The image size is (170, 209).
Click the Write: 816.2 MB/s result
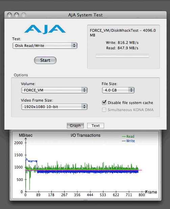(122, 43)
